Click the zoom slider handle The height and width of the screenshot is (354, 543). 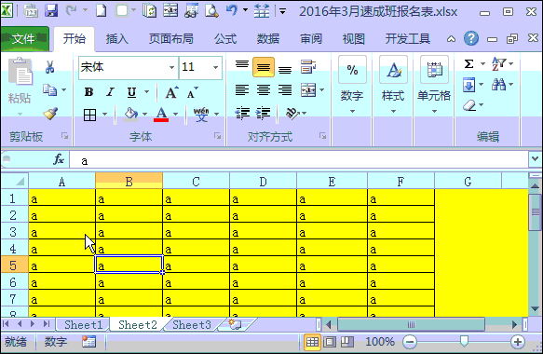pyautogui.click(x=464, y=341)
